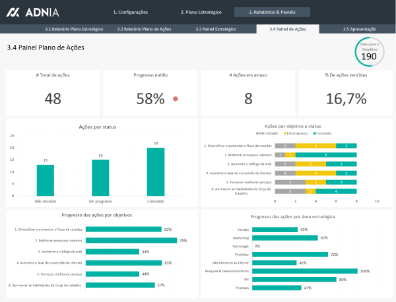Select the 'Melhorar processos internos' 75% bar
This screenshot has height=302, width=396.
pos(132,240)
